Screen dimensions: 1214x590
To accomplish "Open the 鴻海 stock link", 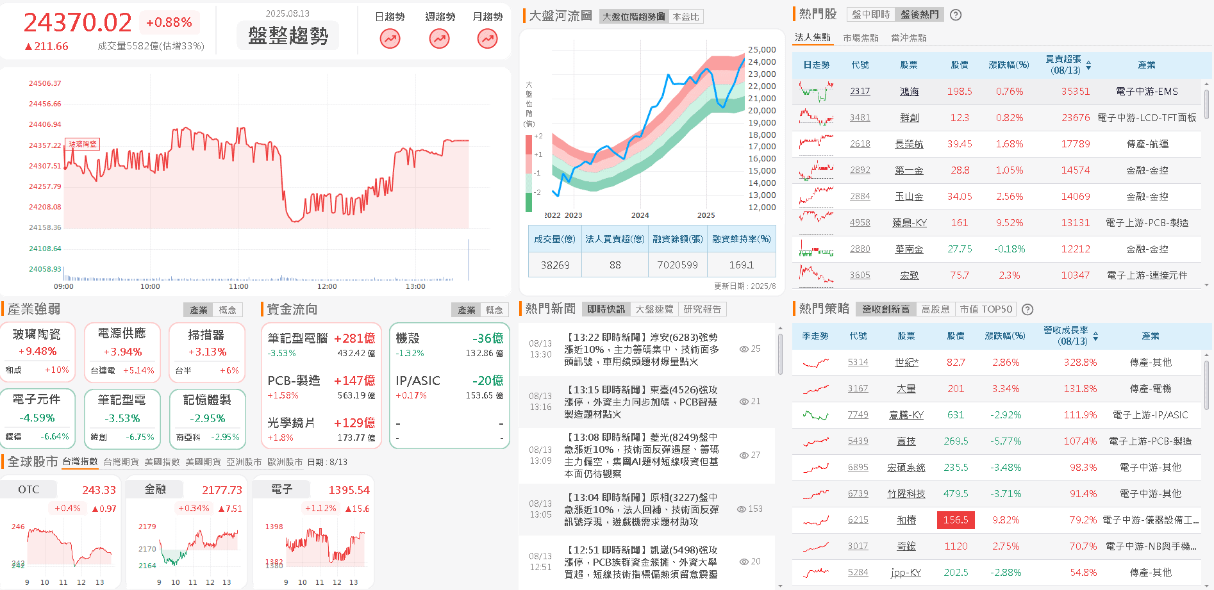I will click(x=908, y=91).
